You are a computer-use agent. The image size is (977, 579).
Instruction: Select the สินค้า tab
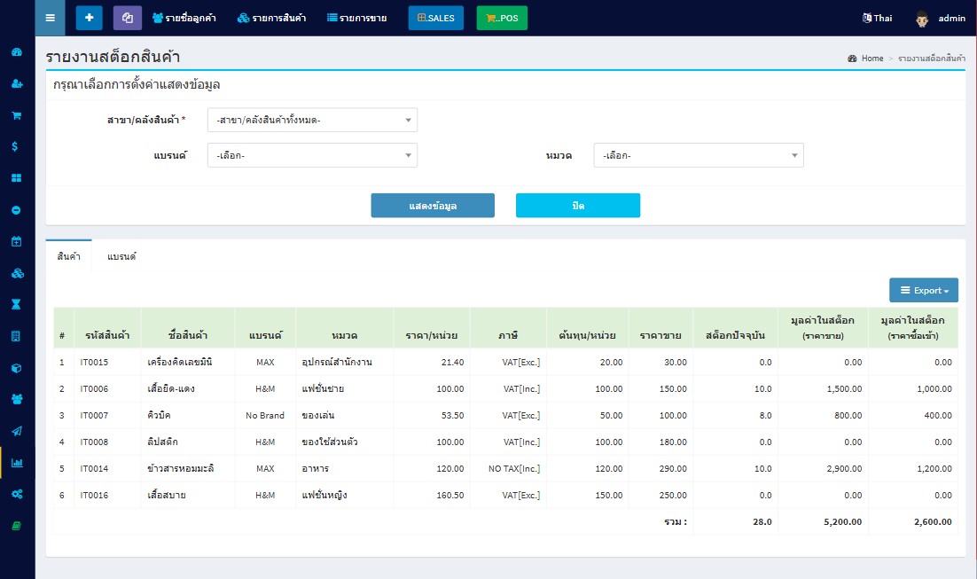pyautogui.click(x=68, y=256)
